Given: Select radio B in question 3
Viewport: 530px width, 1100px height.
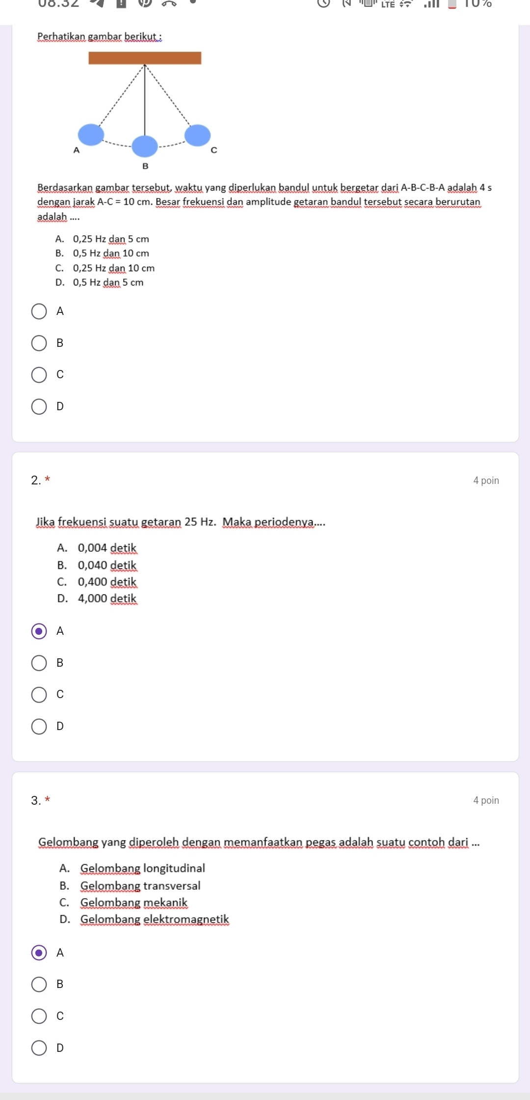Looking at the screenshot, I should coord(39,985).
